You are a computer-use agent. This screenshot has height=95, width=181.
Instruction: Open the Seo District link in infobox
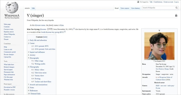click(x=160, y=69)
